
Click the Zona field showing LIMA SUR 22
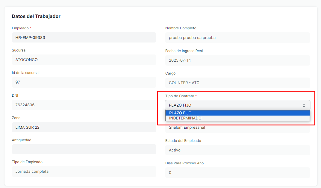click(x=84, y=127)
